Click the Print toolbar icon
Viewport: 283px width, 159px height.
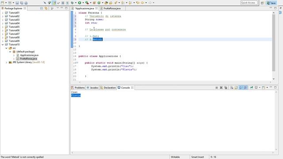click(x=26, y=3)
